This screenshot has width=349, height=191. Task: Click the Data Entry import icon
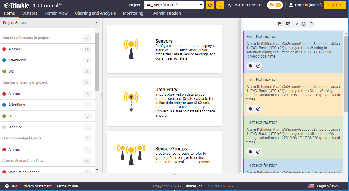[x=131, y=102]
